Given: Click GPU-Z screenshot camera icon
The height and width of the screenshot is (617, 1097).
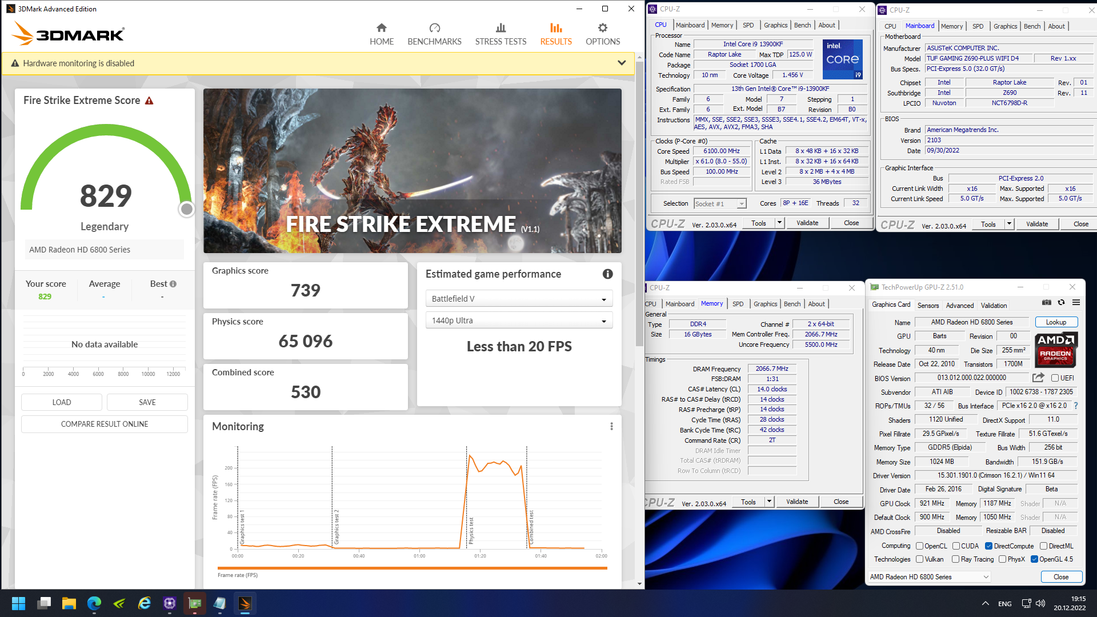Looking at the screenshot, I should coord(1046,302).
